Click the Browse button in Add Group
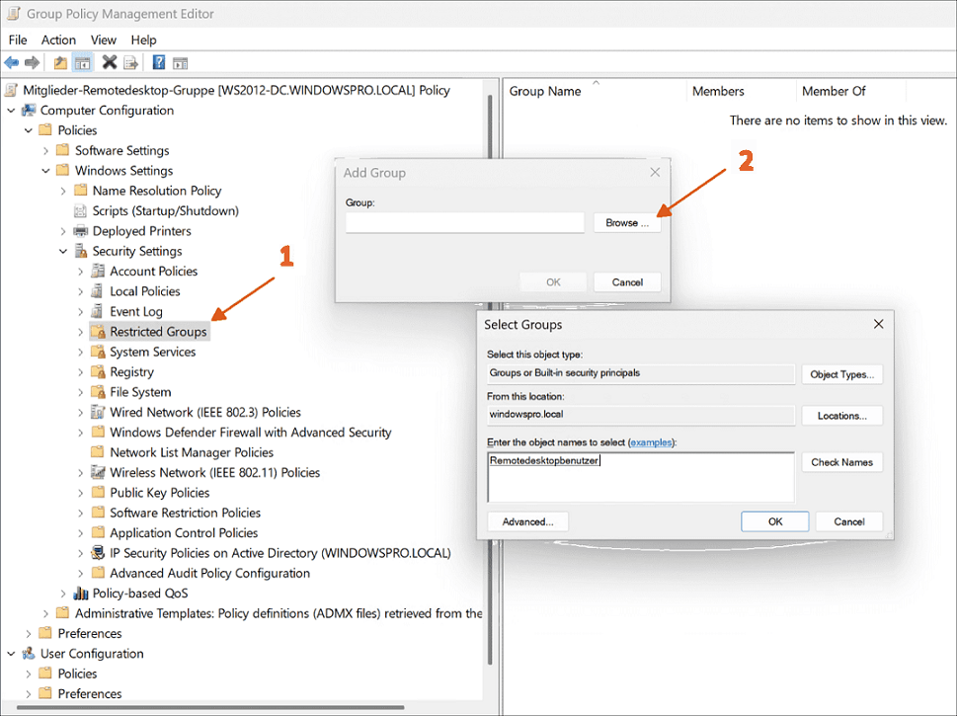The image size is (957, 716). click(627, 223)
